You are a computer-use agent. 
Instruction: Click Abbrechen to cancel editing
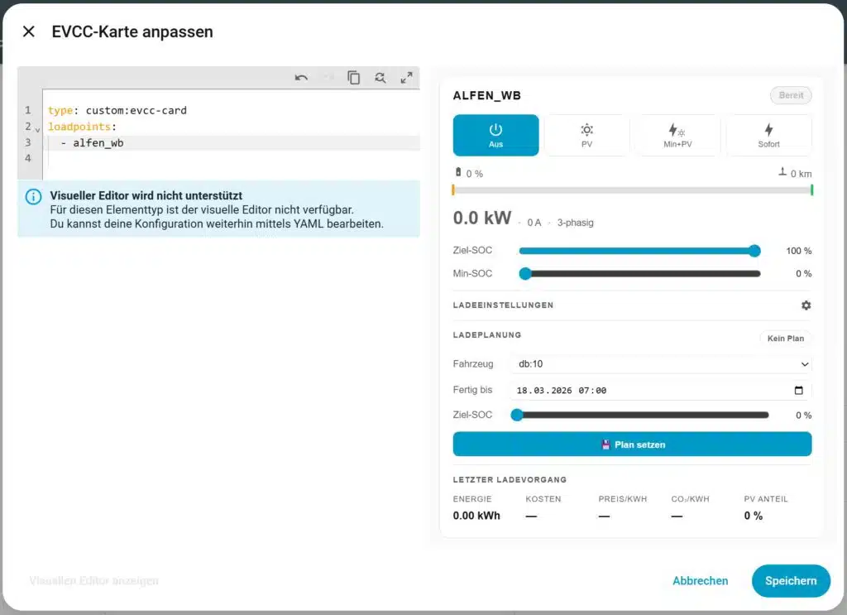pos(700,581)
